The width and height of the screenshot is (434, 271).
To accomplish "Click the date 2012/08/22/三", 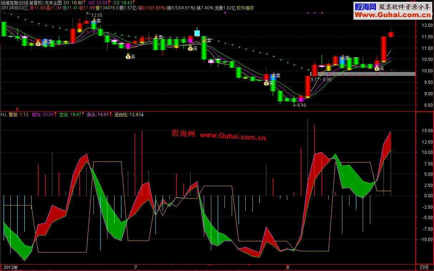I will [x=15, y=8].
